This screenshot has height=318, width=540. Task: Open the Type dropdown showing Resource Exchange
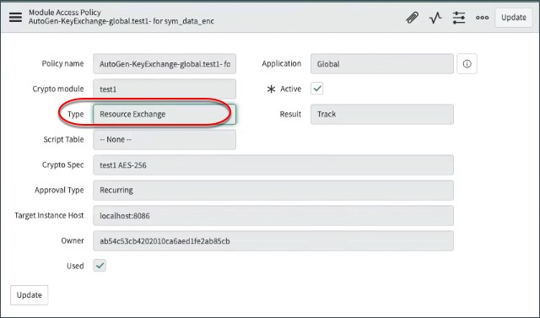click(165, 114)
